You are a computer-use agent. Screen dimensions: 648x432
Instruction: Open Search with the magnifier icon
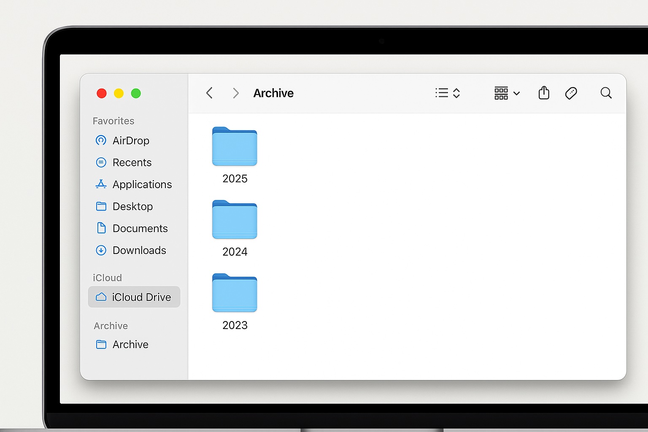606,93
